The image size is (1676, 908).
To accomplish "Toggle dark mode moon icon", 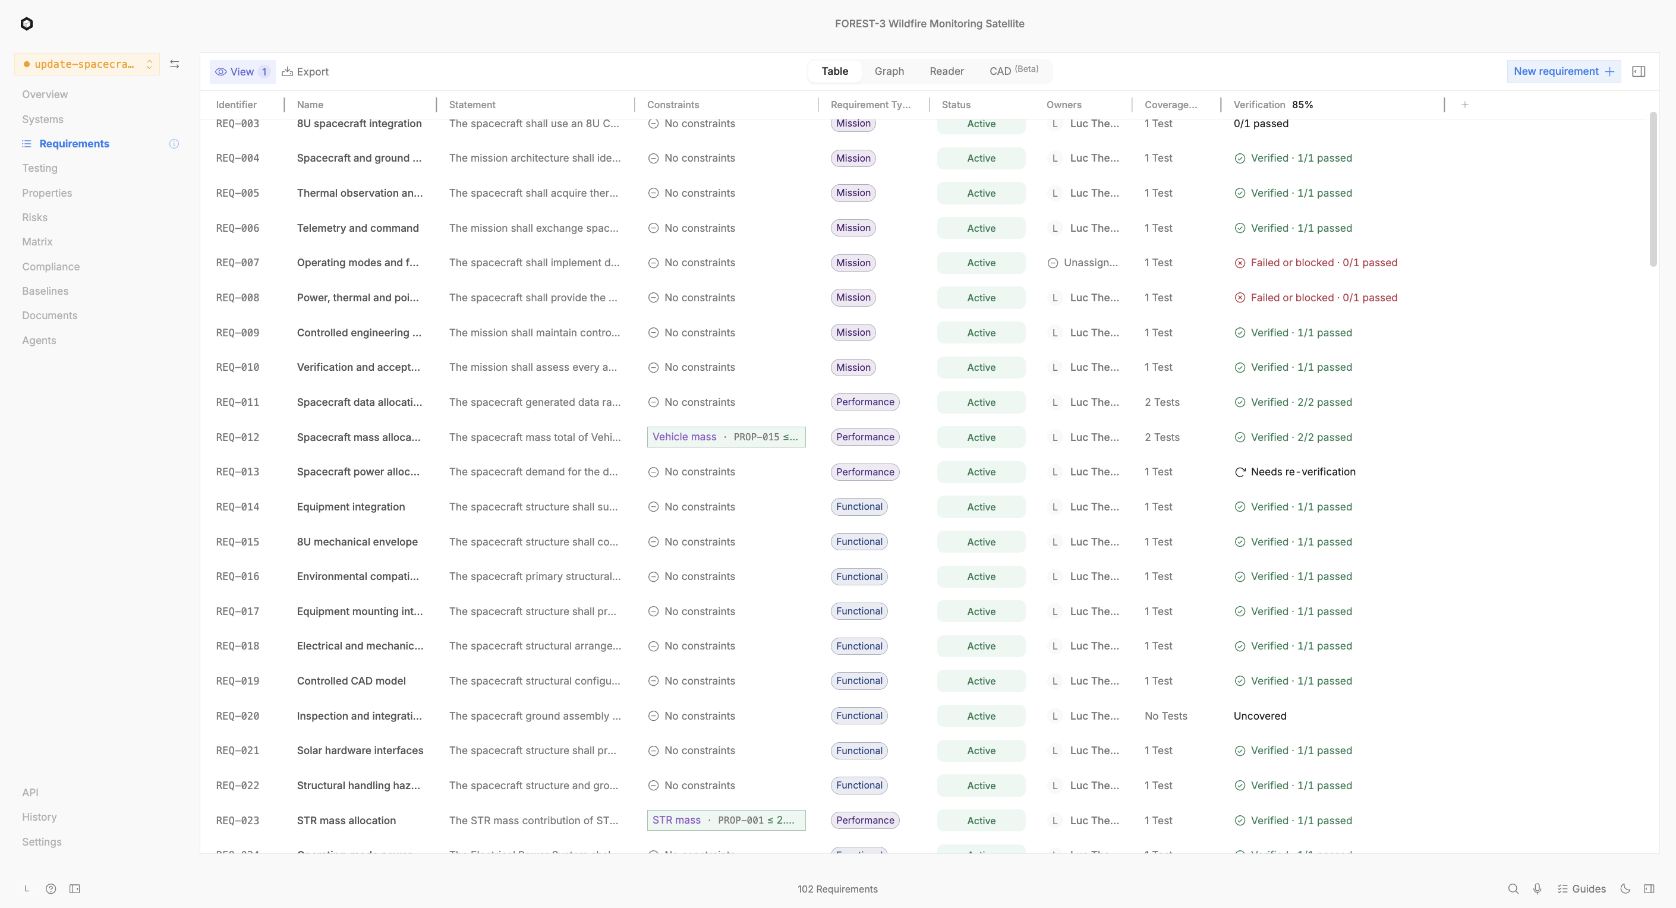I will pos(1625,888).
